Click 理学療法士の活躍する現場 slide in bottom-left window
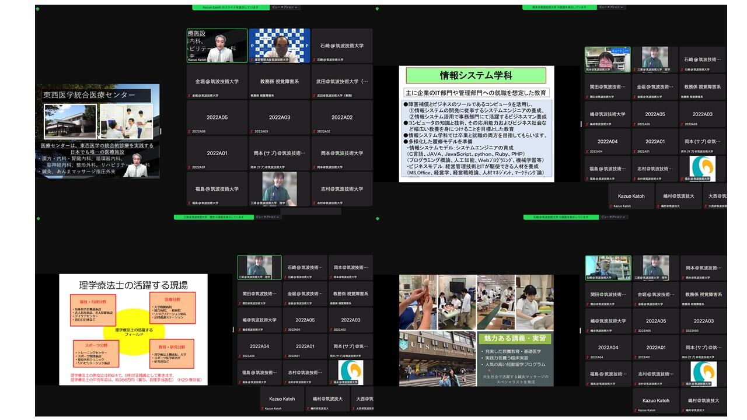The image size is (747, 420). [x=133, y=330]
